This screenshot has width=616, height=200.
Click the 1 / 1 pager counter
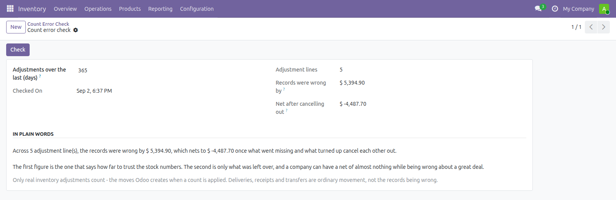[x=576, y=27]
